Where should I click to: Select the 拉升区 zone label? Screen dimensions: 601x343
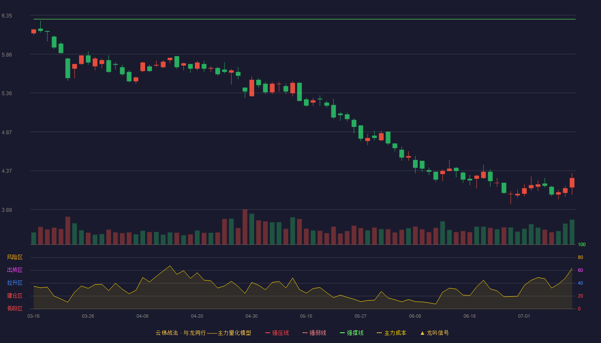click(15, 283)
